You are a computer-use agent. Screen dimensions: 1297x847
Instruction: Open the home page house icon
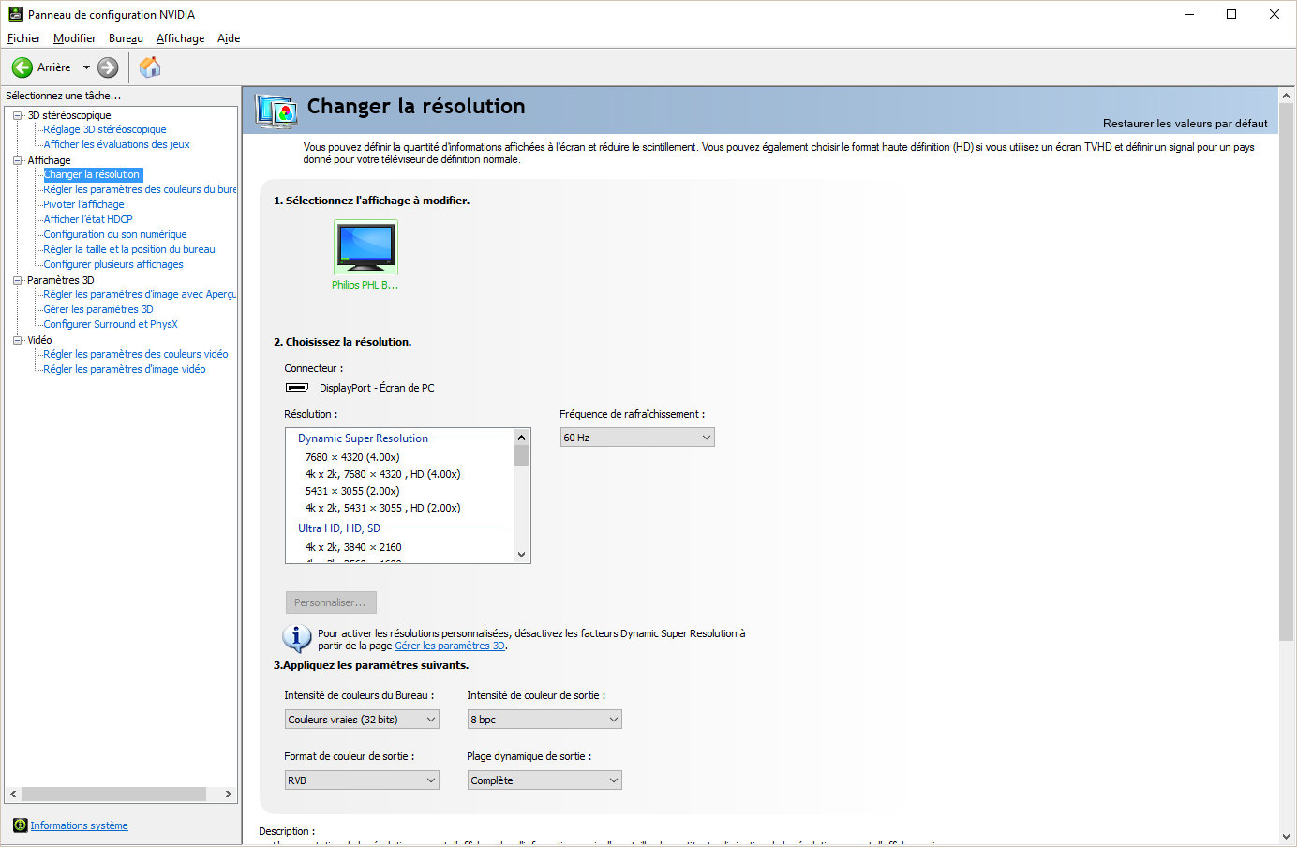point(150,67)
